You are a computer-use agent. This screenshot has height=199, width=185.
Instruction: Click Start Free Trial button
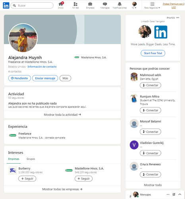point(153,53)
